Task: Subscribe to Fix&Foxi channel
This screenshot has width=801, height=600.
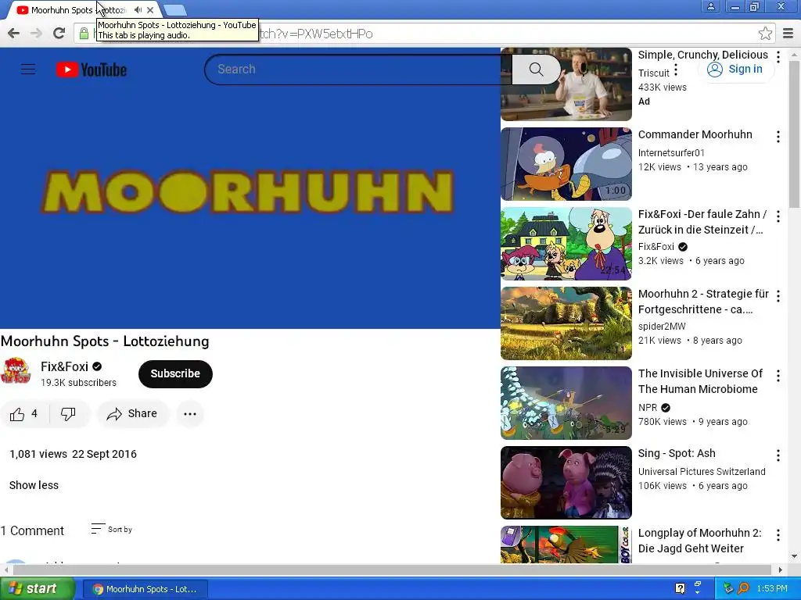Action: [175, 373]
